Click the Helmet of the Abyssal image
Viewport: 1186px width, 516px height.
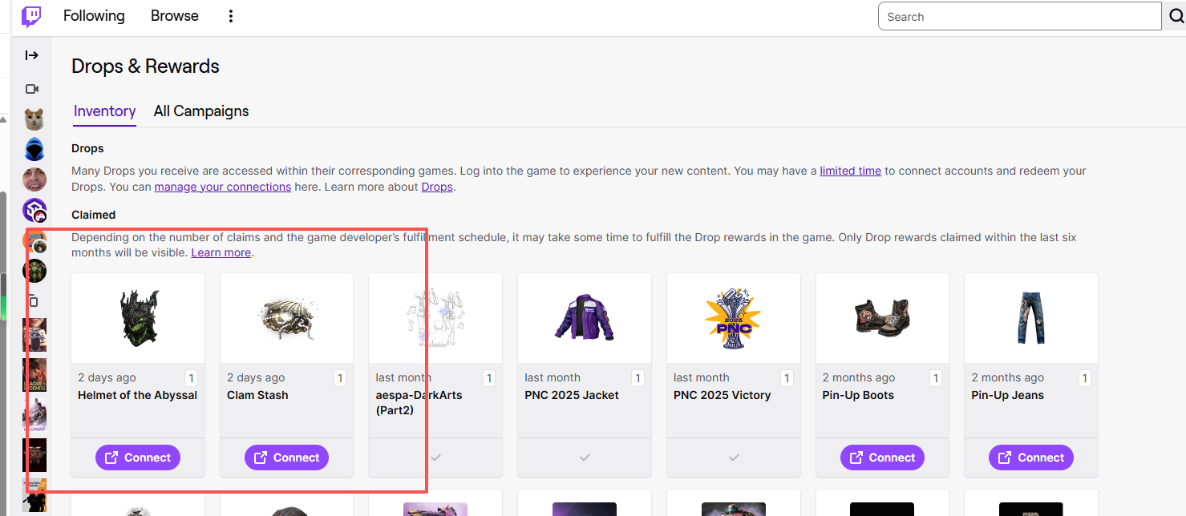tap(138, 318)
